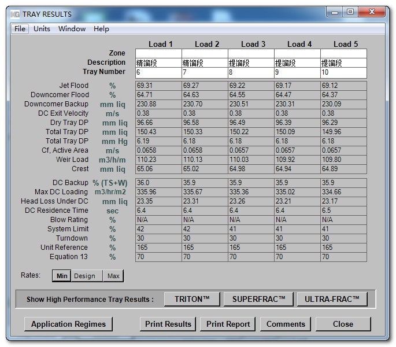Click DC Residence Time value 6.5

click(344, 211)
